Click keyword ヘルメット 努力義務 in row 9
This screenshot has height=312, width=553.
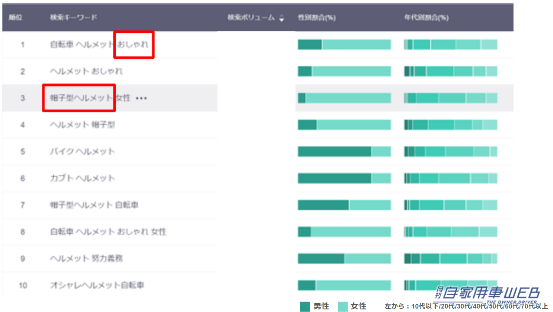[86, 259]
